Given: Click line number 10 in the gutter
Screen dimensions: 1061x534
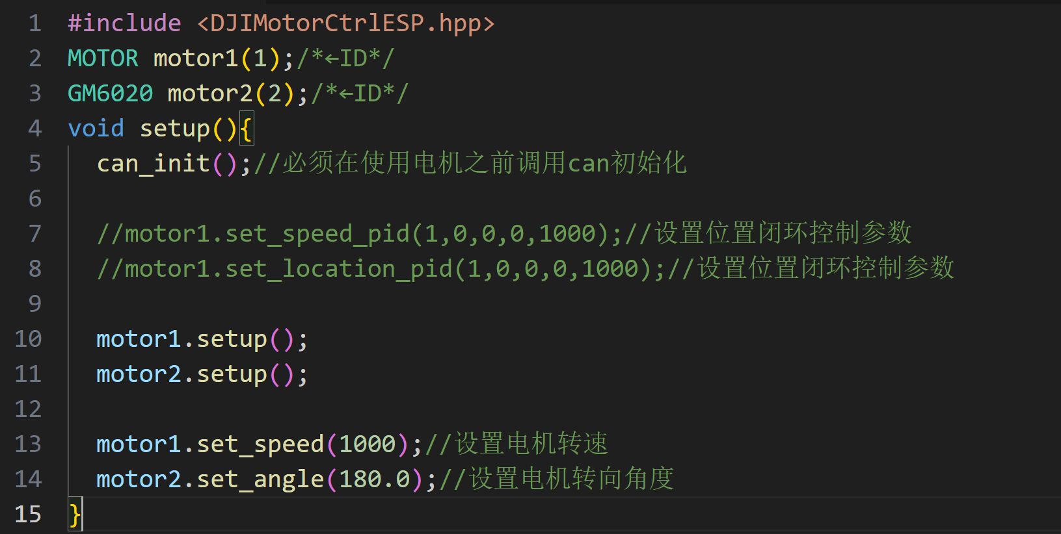Looking at the screenshot, I should click(x=28, y=339).
